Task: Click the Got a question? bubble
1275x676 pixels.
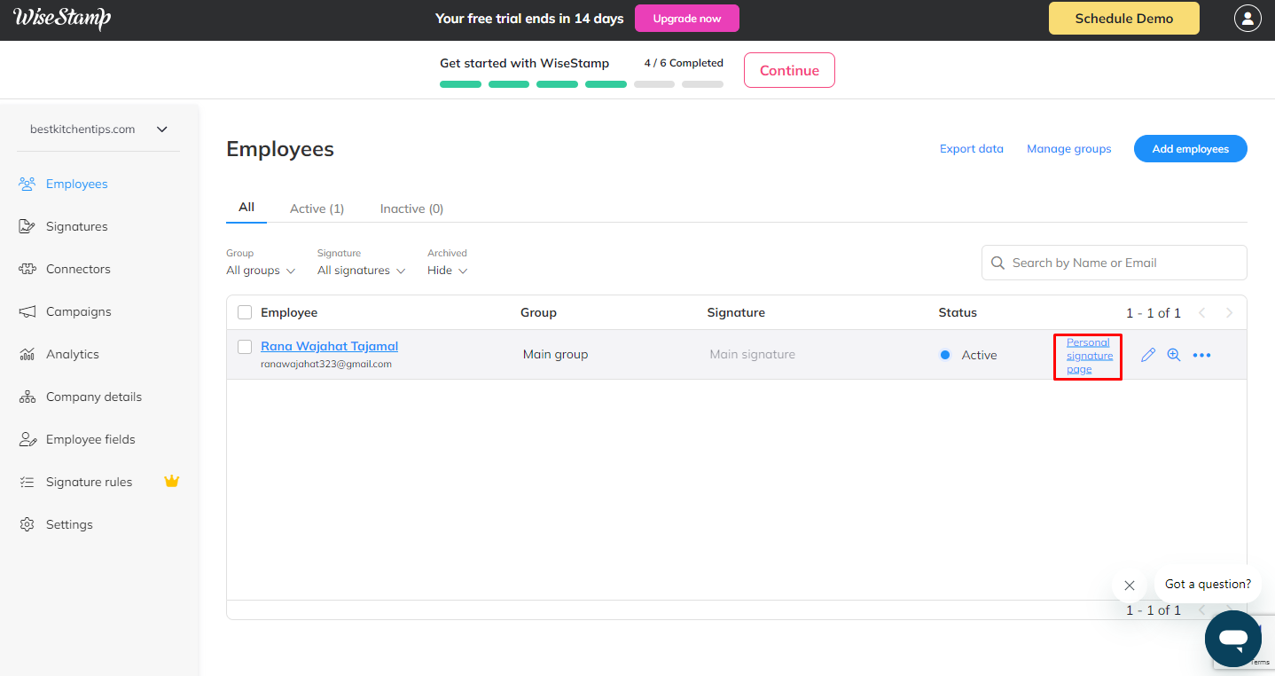Action: 1208,584
